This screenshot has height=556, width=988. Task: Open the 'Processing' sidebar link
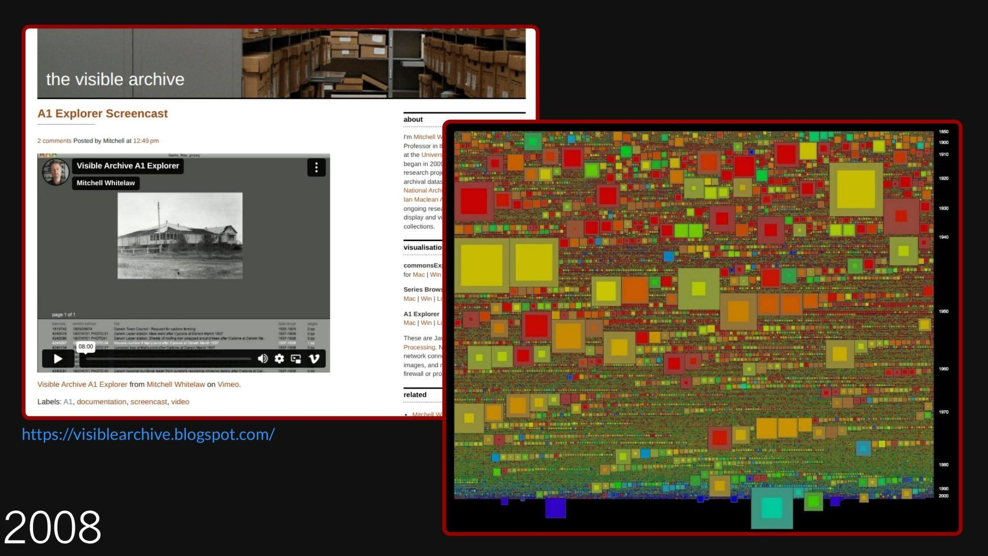click(419, 348)
